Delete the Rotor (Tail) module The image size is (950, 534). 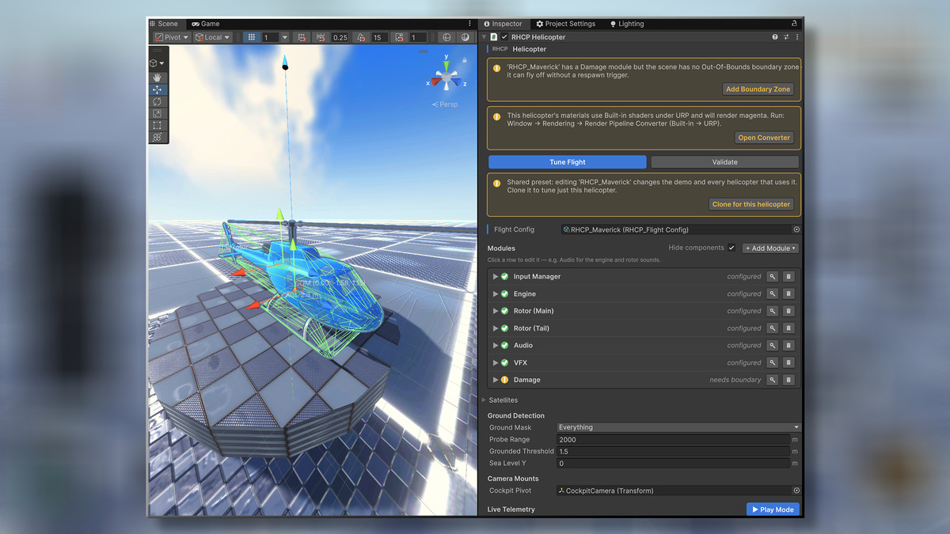tap(788, 328)
